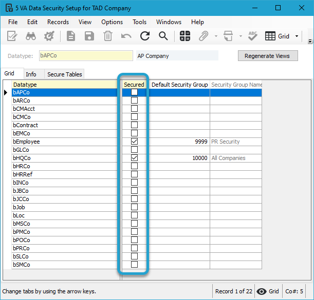
Task: Check the Secured box for bSMCo
Action: point(134,265)
